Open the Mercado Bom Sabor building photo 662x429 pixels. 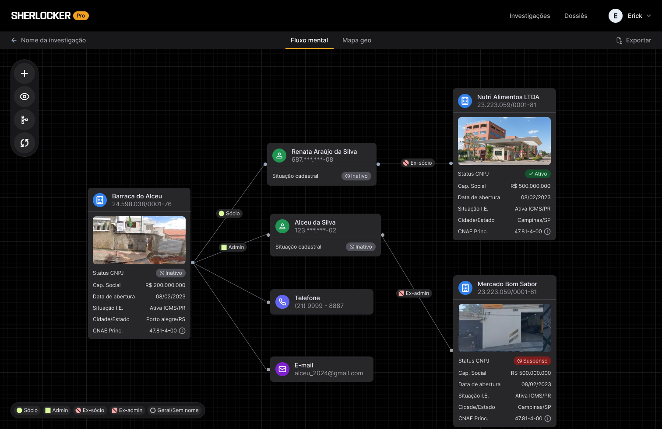click(x=504, y=328)
